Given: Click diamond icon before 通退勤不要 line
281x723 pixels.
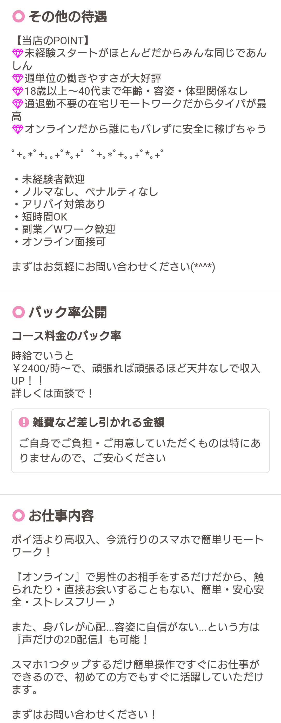Looking at the screenshot, I should coord(18,104).
